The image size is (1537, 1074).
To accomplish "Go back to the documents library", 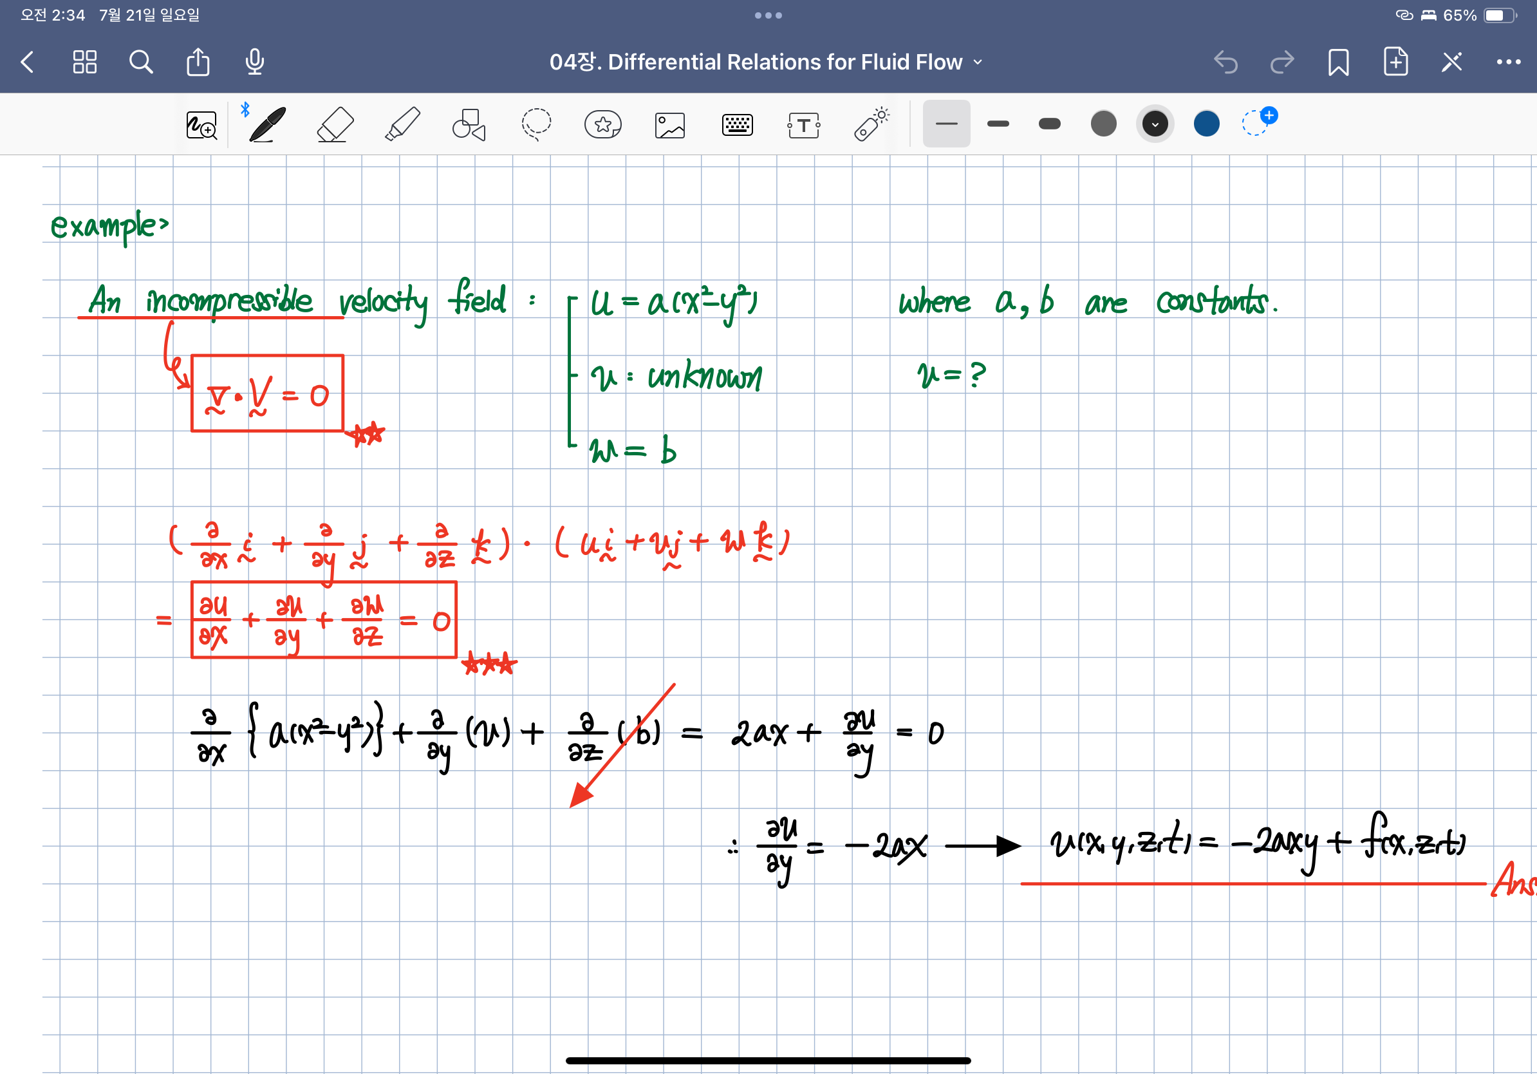I will [28, 62].
